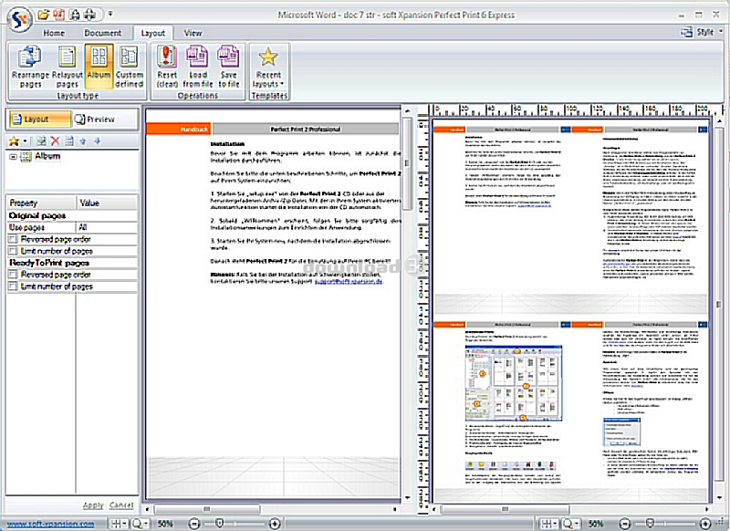This screenshot has width=730, height=531.
Task: Select the Album layout type
Action: [x=99, y=66]
